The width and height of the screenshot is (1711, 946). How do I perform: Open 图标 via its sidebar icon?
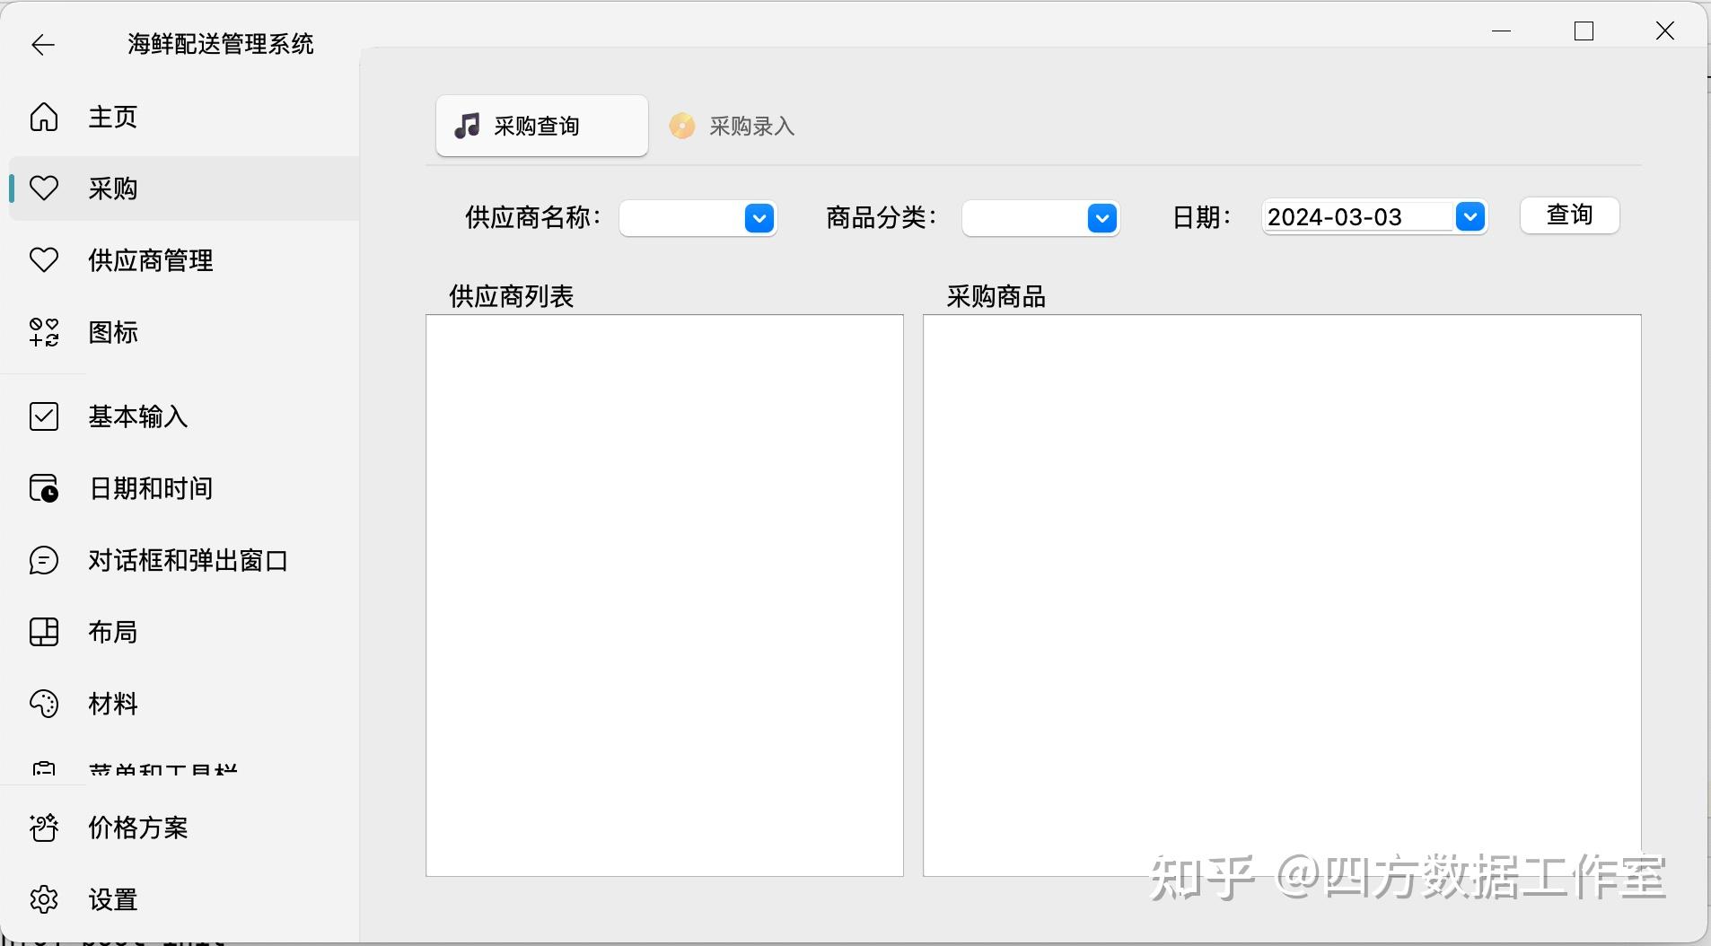(x=44, y=332)
